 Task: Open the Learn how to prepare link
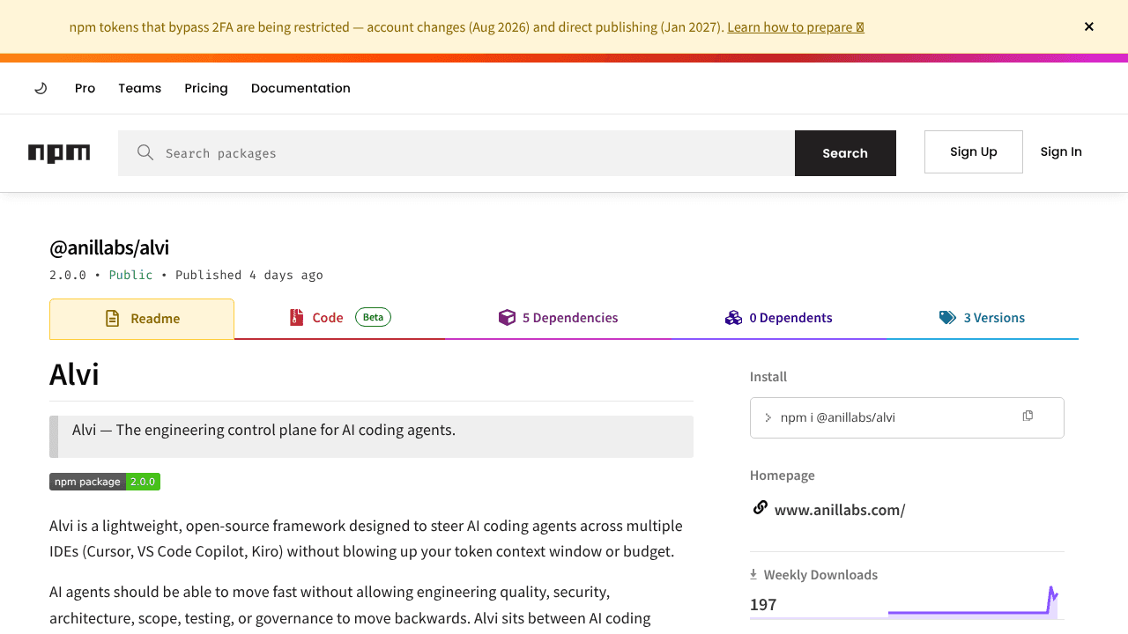796,26
